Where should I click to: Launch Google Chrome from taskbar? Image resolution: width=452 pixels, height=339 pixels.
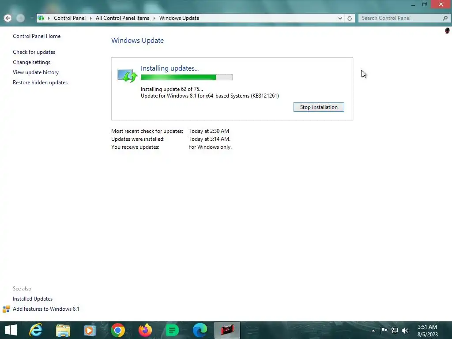click(x=117, y=330)
